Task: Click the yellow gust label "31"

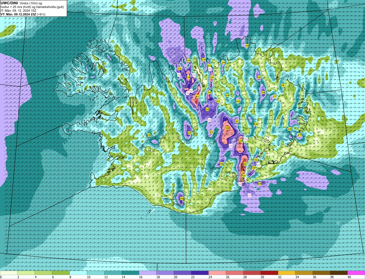Action: point(209,66)
